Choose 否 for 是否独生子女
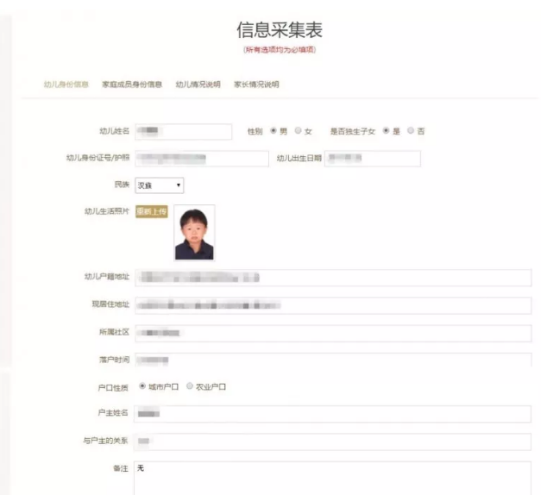 click(411, 131)
